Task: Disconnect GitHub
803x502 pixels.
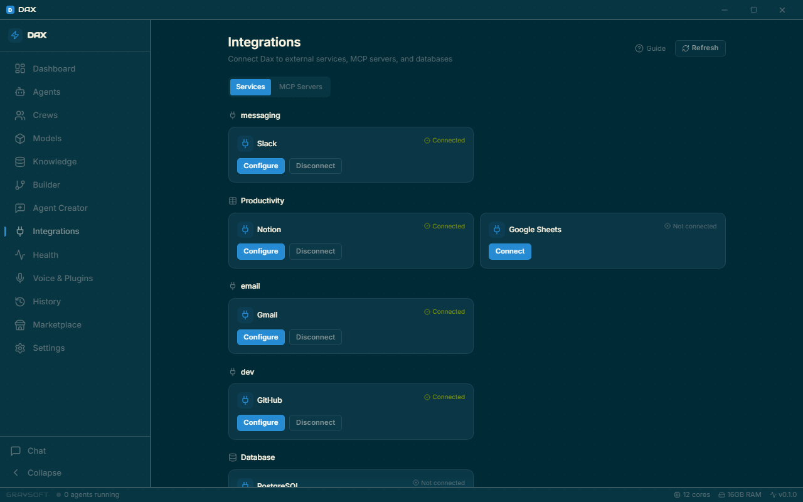Action: tap(316, 422)
